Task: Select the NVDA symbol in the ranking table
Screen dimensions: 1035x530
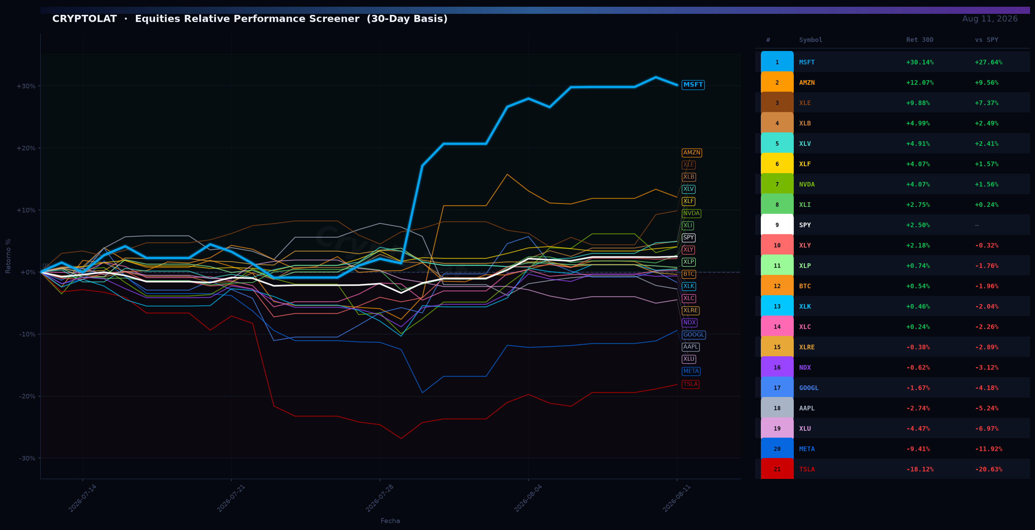Action: coord(807,184)
